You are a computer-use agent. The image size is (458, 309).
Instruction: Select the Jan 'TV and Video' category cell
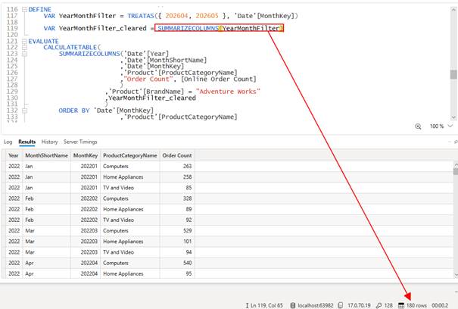coord(130,188)
